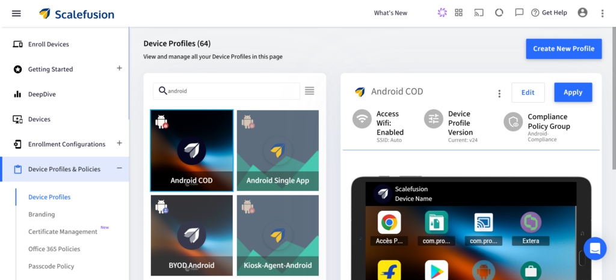
Task: Click the Chrome app icon in preview
Action: [389, 222]
